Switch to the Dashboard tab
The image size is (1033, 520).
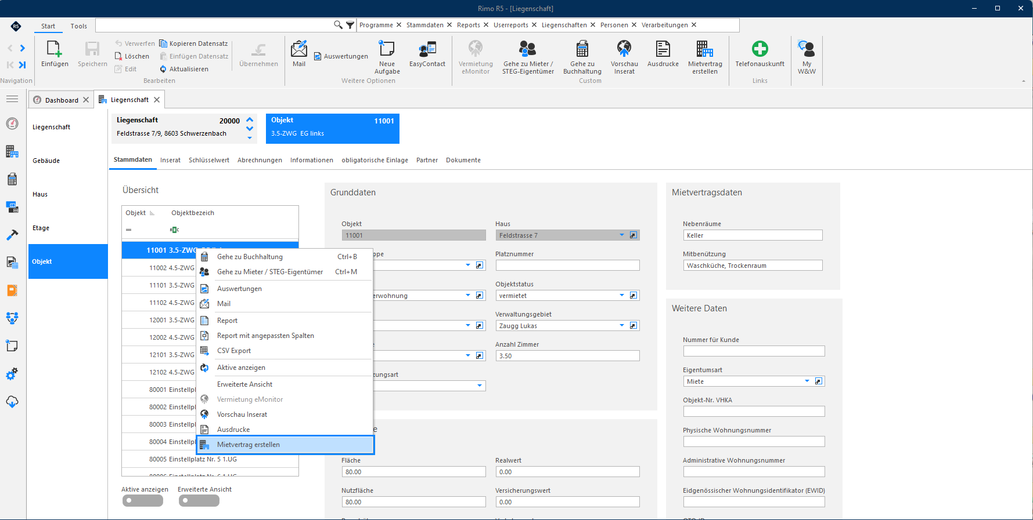62,100
